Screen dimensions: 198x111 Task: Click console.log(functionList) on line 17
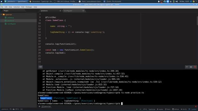tap(61, 44)
